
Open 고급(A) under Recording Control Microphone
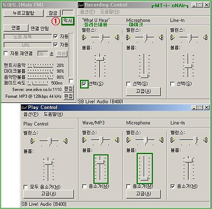tap(144, 92)
